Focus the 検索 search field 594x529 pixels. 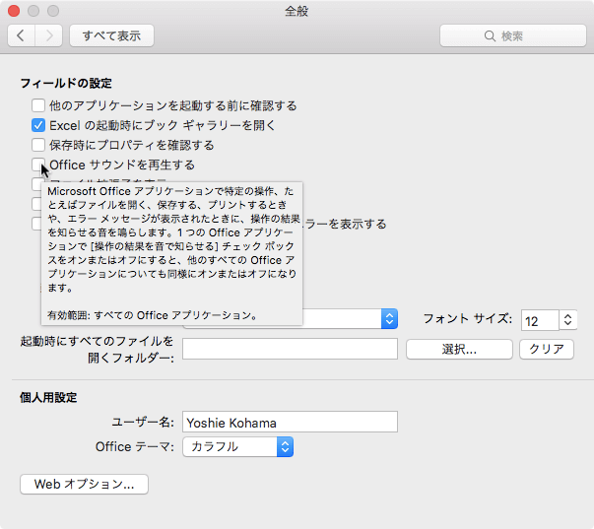point(513,35)
